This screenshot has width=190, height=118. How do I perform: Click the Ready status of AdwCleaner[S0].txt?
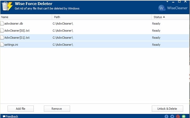(x=156, y=31)
